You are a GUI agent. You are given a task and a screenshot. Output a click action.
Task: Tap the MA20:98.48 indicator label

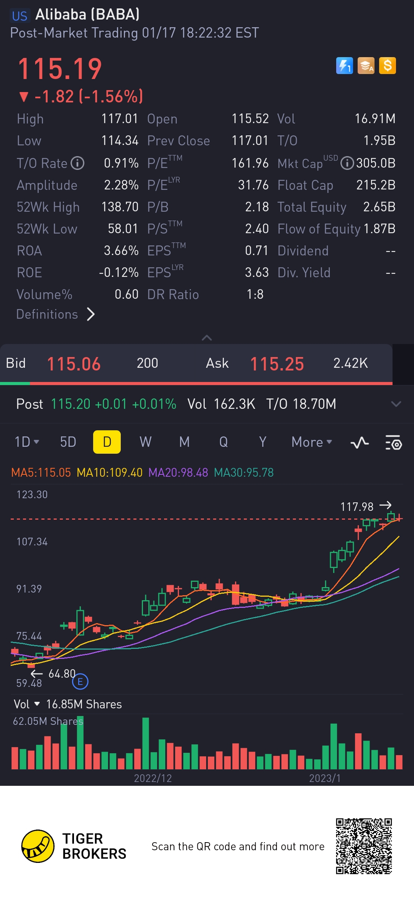[x=178, y=472]
